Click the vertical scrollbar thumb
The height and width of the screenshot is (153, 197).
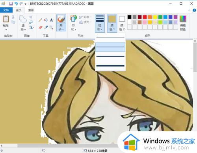pyautogui.click(x=195, y=58)
